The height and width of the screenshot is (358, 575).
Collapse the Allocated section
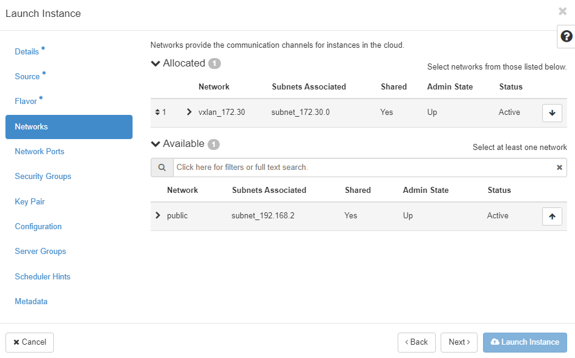[x=156, y=63]
